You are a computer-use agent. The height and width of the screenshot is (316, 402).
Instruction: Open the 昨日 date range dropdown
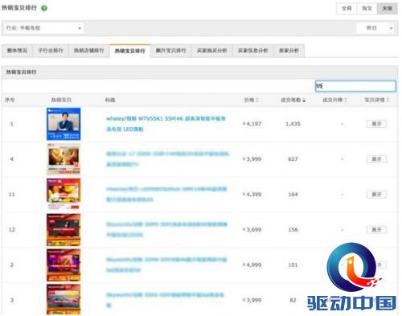tap(375, 28)
